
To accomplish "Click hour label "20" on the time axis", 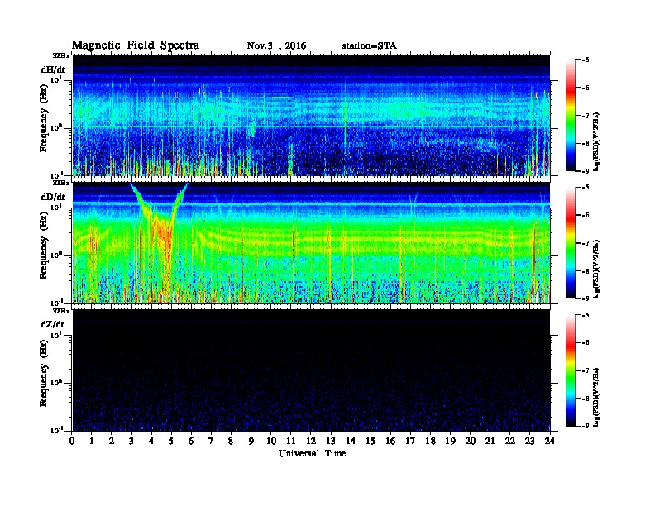I will (x=471, y=442).
